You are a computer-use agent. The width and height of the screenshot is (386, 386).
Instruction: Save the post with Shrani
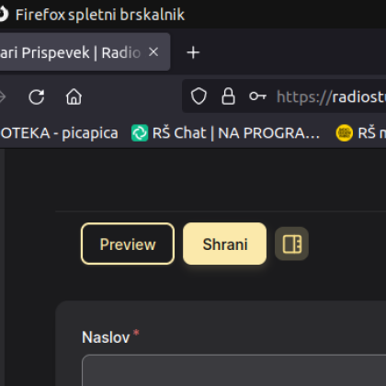click(225, 244)
